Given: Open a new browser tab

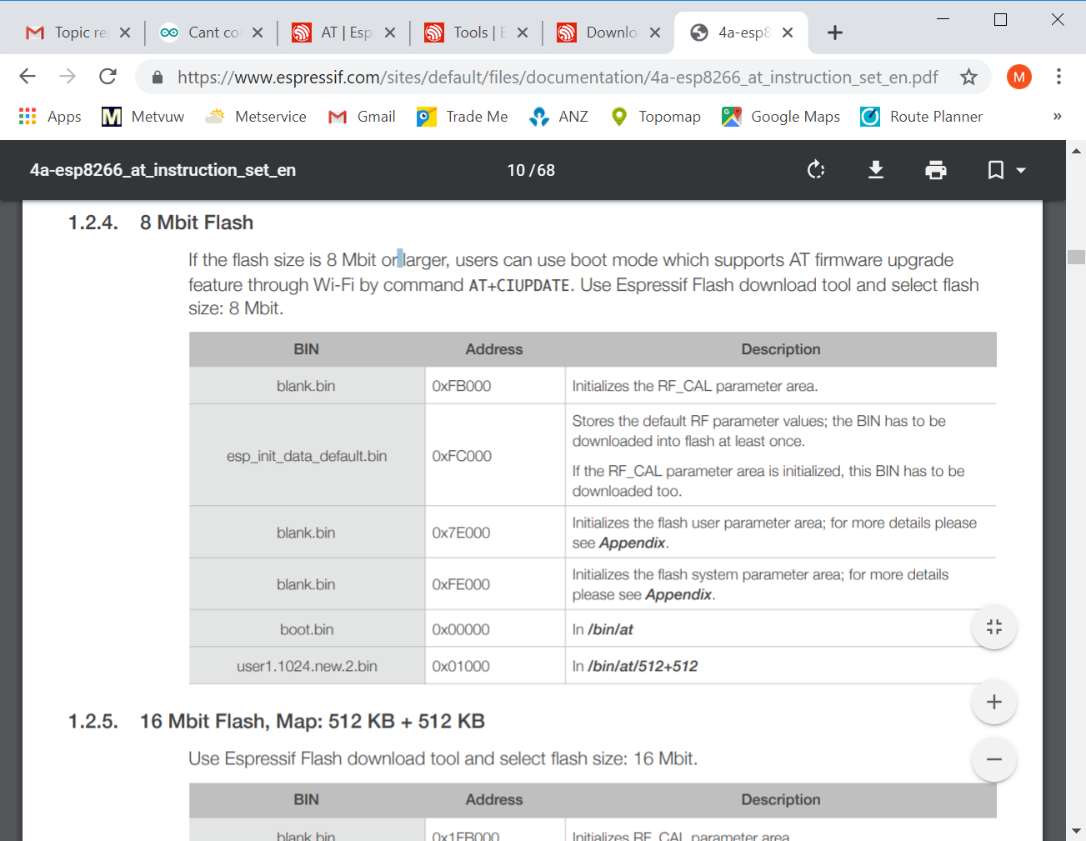Looking at the screenshot, I should click(834, 33).
